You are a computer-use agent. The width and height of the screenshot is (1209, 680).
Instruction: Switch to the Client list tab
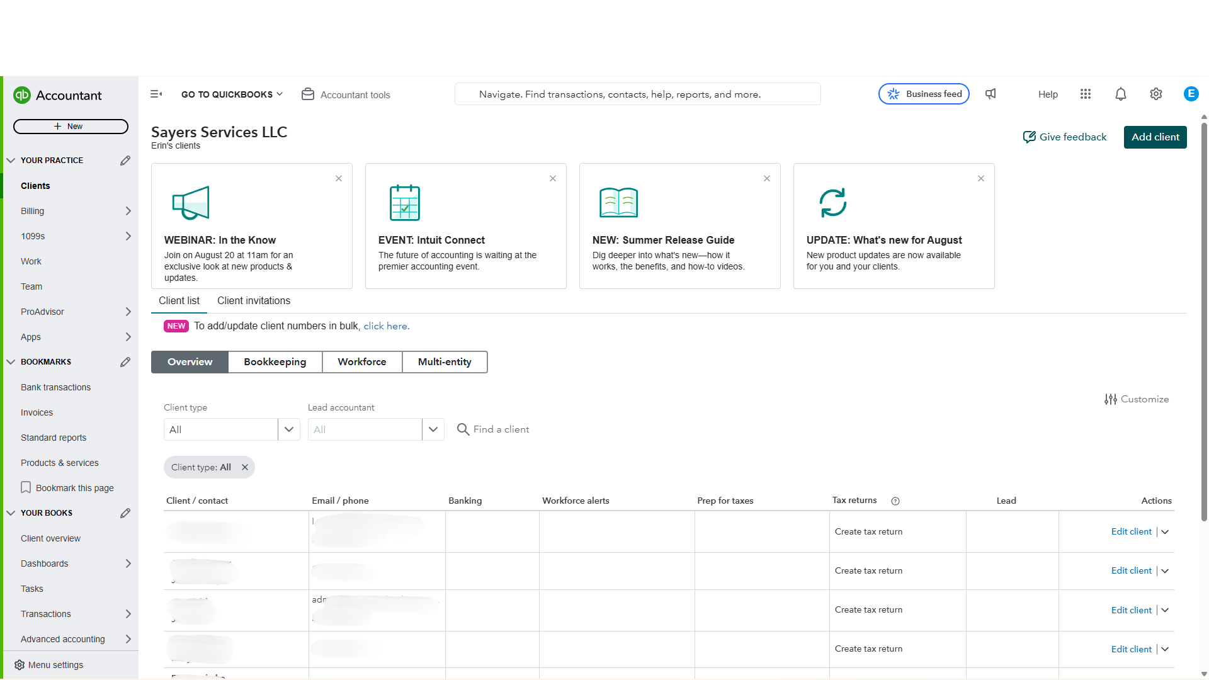tap(179, 301)
